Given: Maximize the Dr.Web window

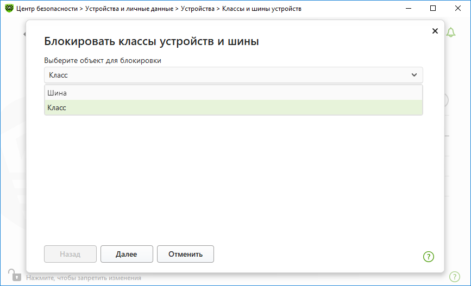Looking at the screenshot, I should point(433,8).
